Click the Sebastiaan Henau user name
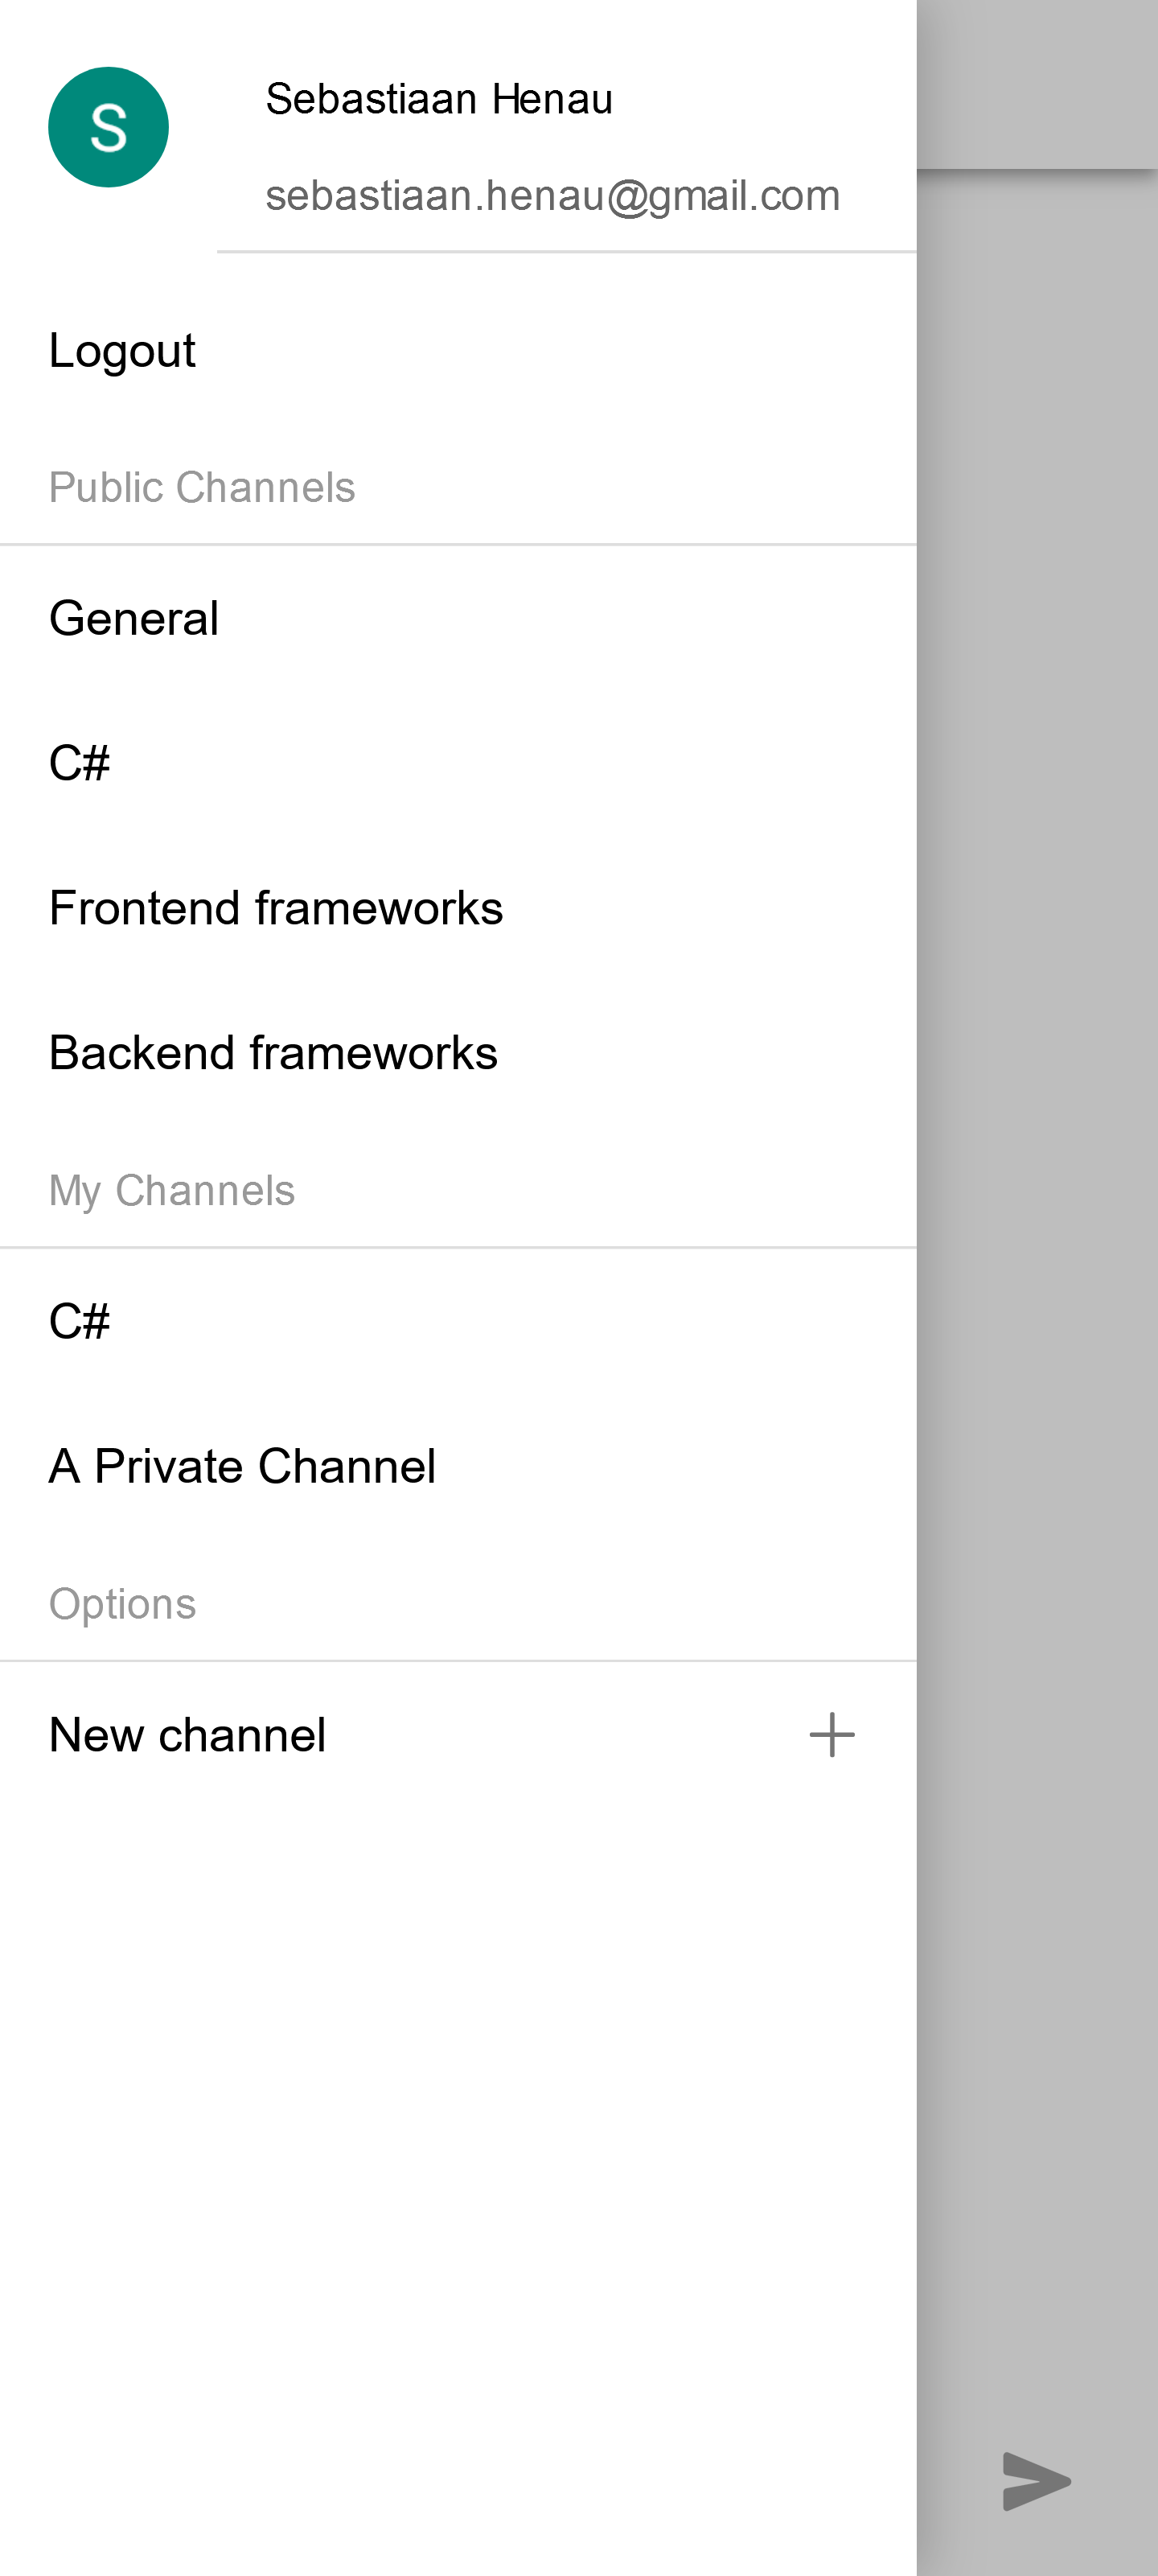The height and width of the screenshot is (2576, 1158). click(438, 99)
